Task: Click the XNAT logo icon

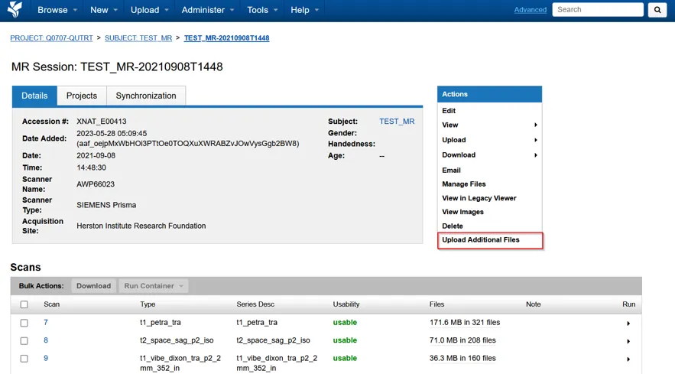Action: click(x=15, y=9)
